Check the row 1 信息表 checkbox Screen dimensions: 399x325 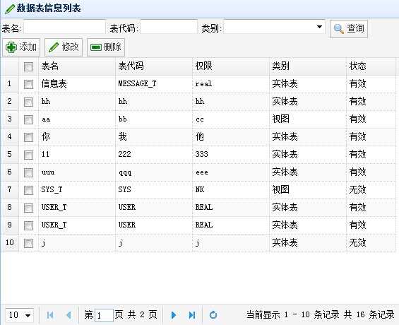tap(28, 84)
